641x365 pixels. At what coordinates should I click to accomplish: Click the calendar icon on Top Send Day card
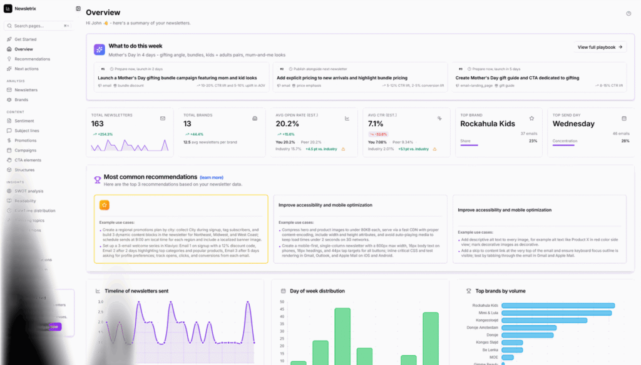pos(624,118)
